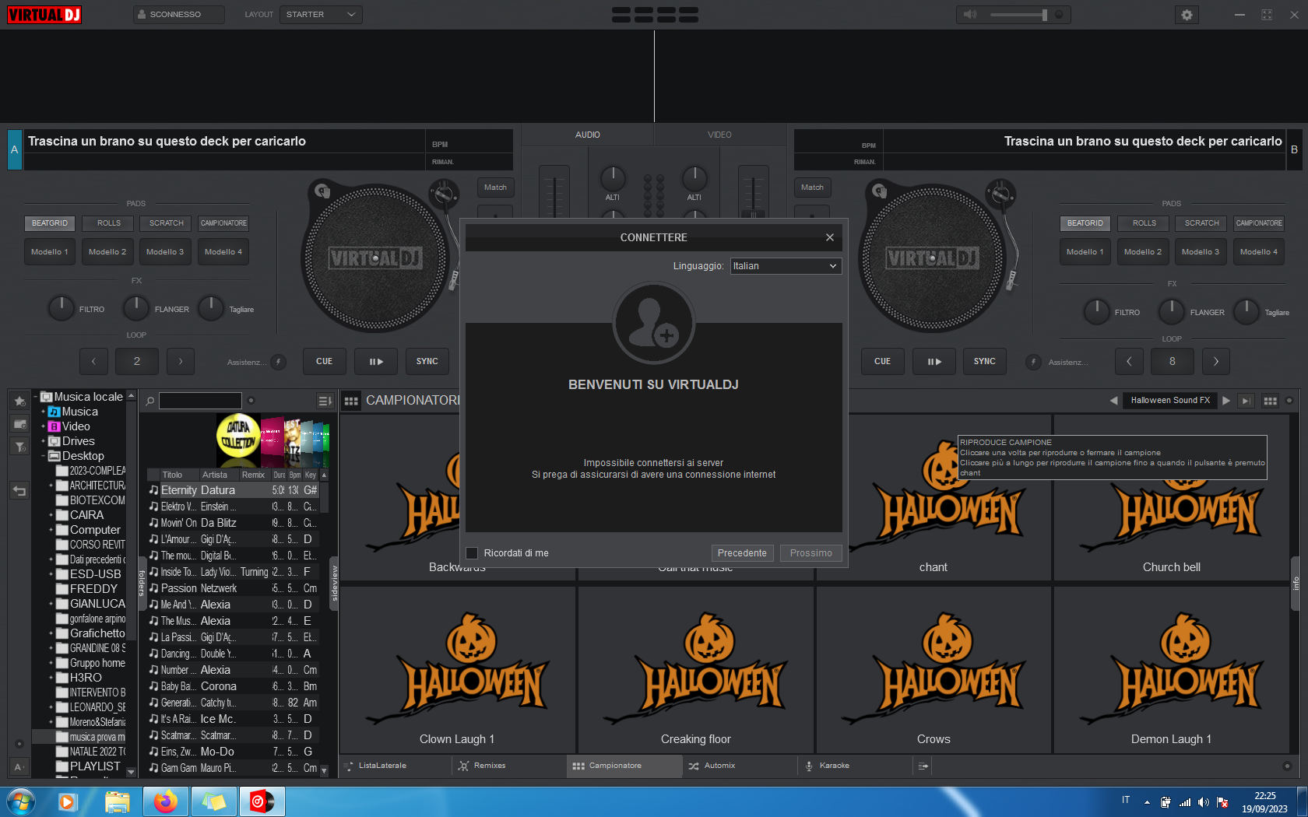Toggle ROLLS pad mode on deck A

coord(109,223)
